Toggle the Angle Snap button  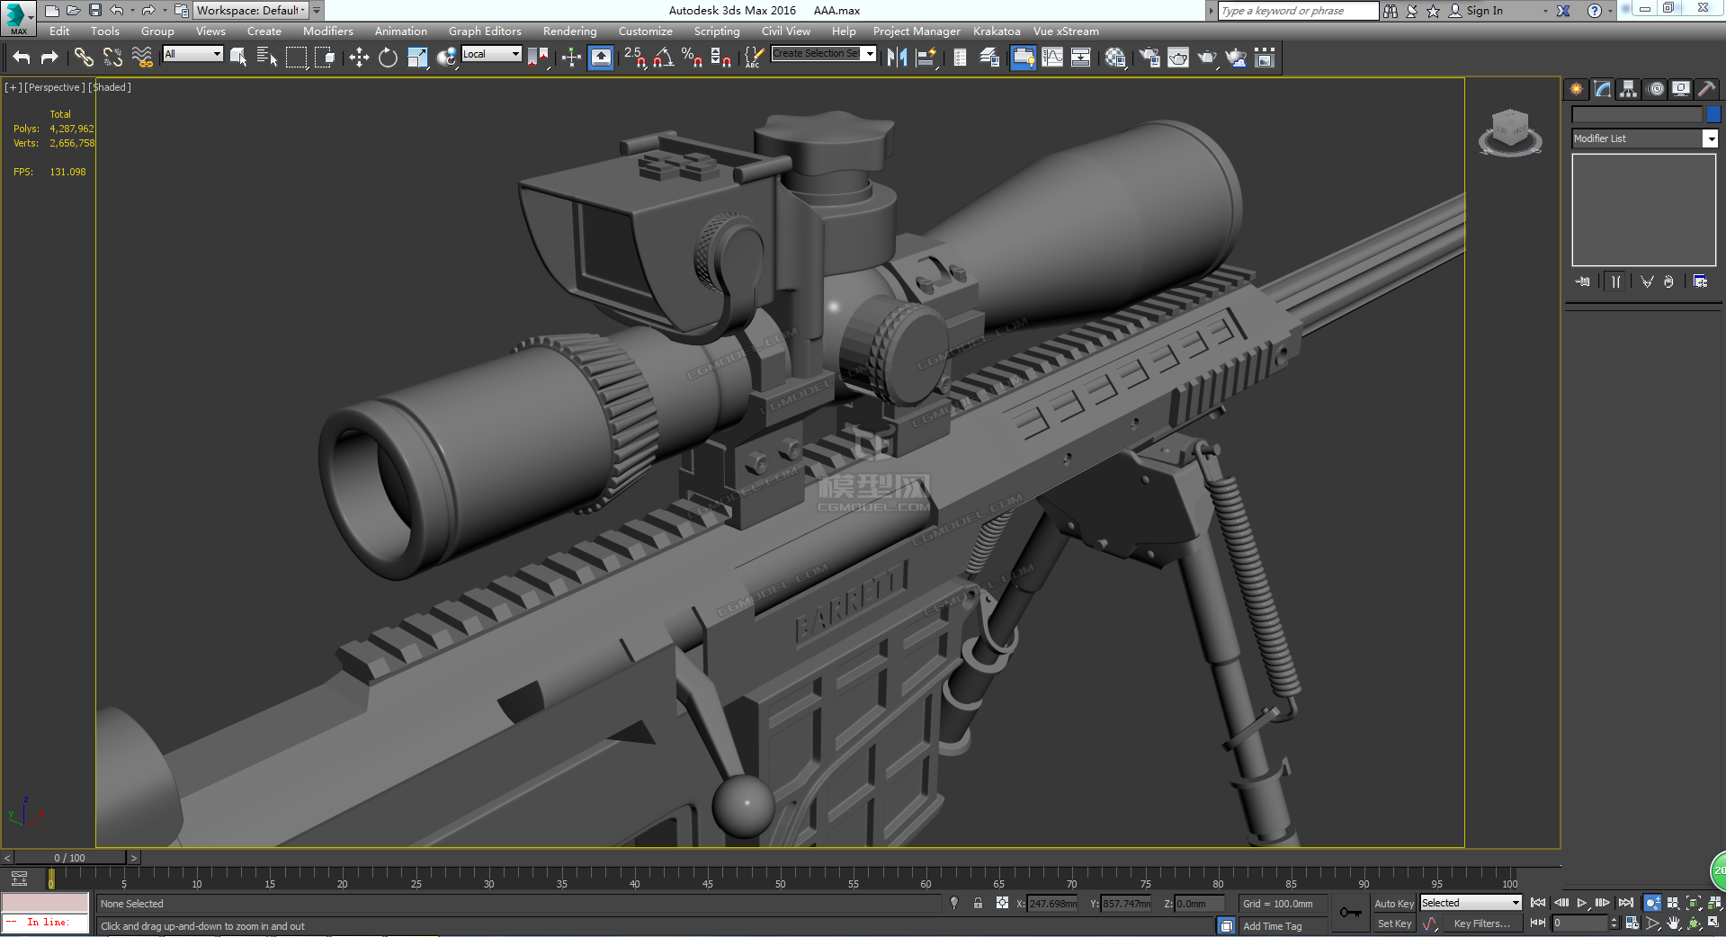tap(663, 58)
